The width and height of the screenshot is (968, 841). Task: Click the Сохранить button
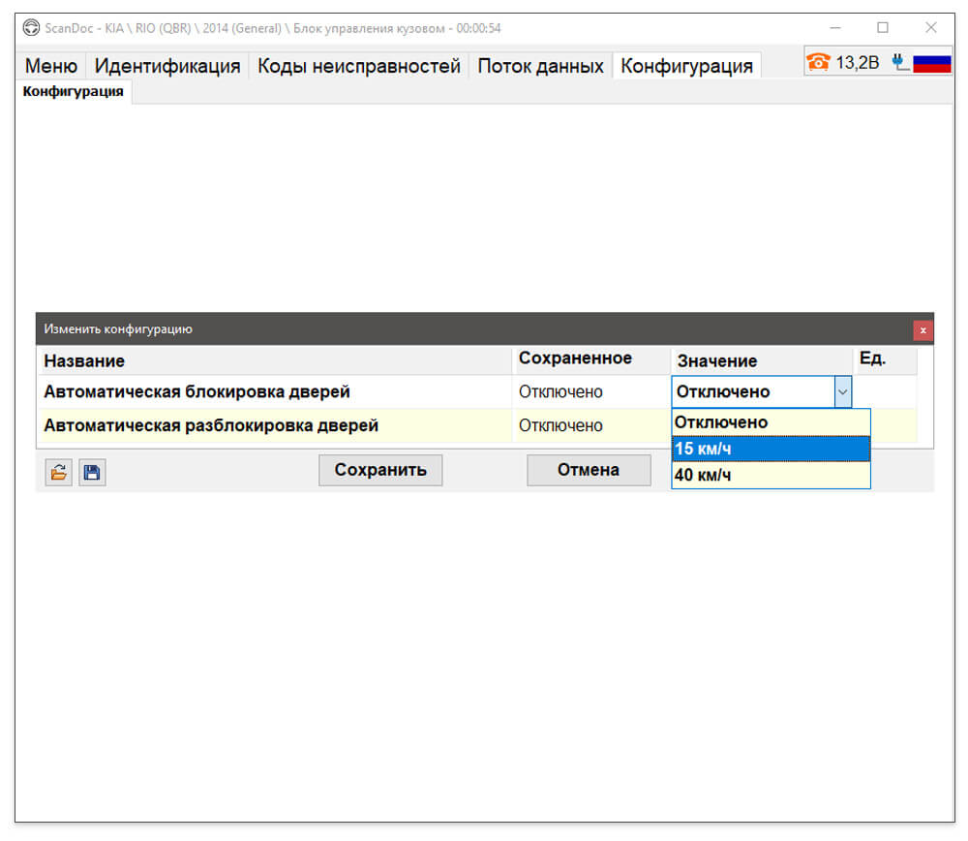click(380, 470)
